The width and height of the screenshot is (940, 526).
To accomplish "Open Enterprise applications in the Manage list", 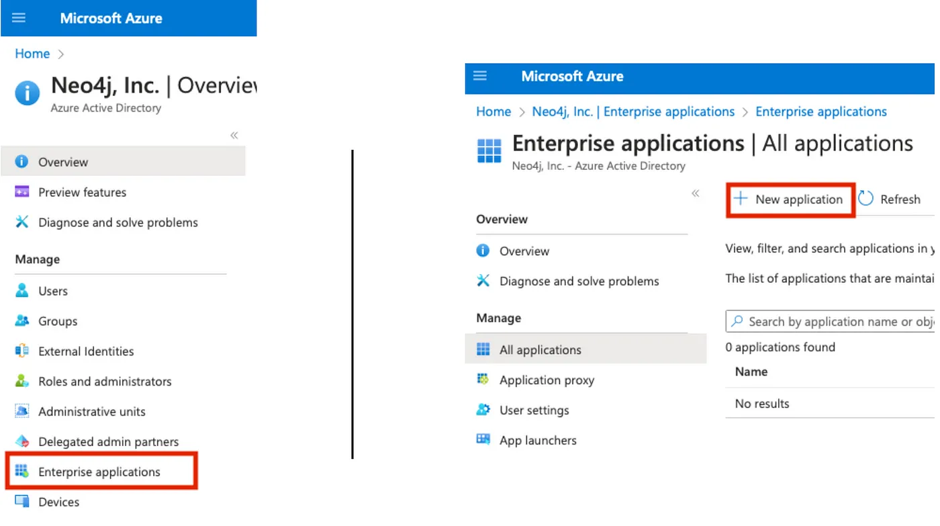I will coord(99,472).
